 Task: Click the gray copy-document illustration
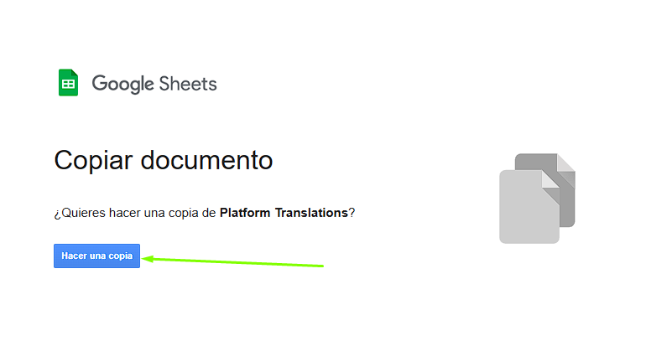[537, 198]
